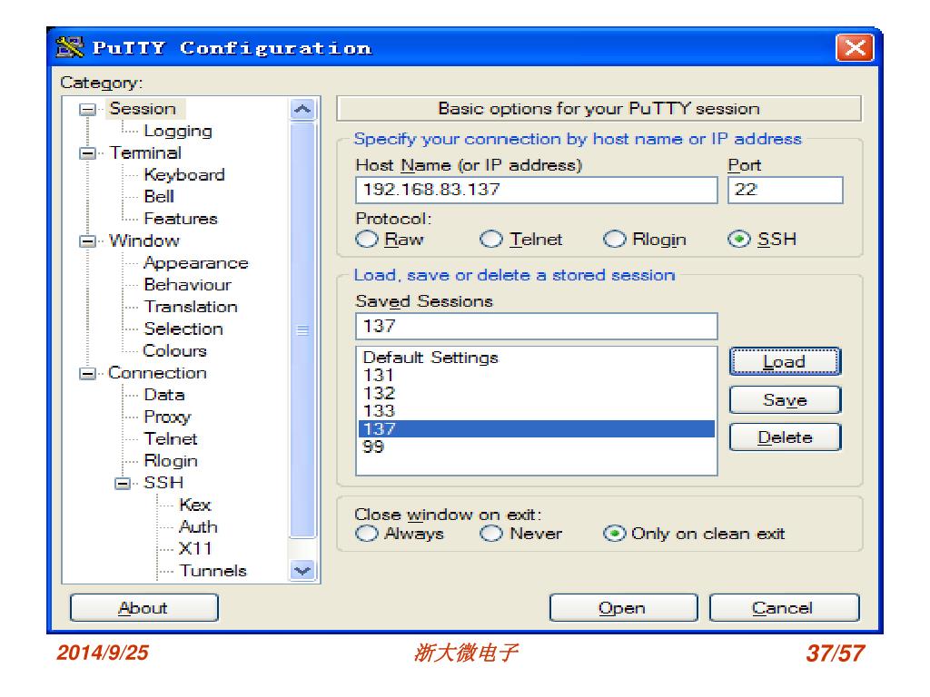This screenshot has width=930, height=697.
Task: Collapse the SSH tree node
Action: tap(123, 483)
